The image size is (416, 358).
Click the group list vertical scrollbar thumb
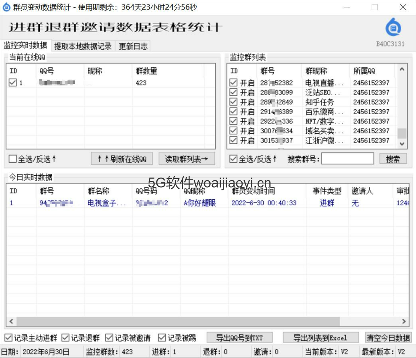[x=402, y=133]
